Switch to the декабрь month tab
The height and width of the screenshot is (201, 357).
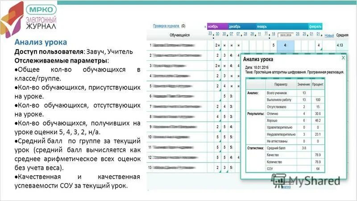pos(242,26)
